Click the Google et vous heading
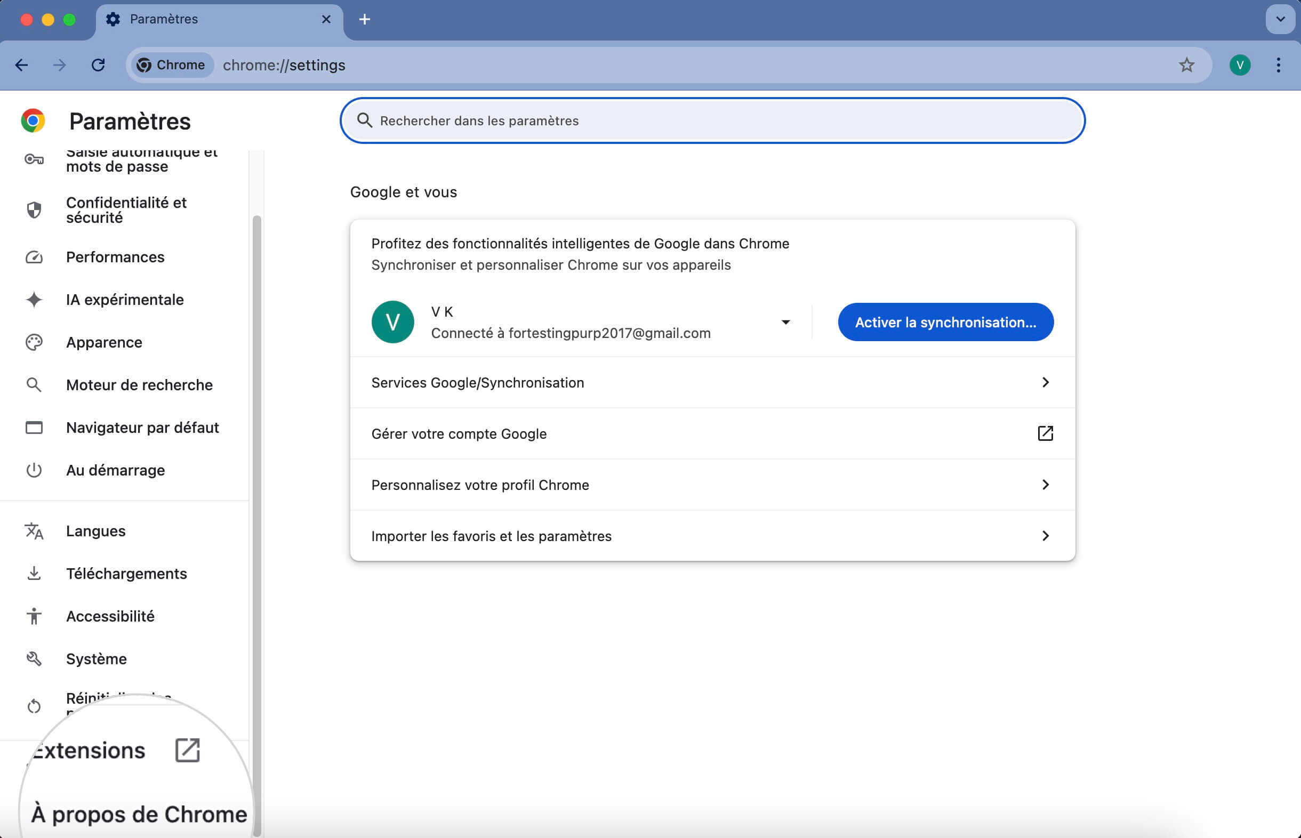The image size is (1301, 838). pos(403,192)
